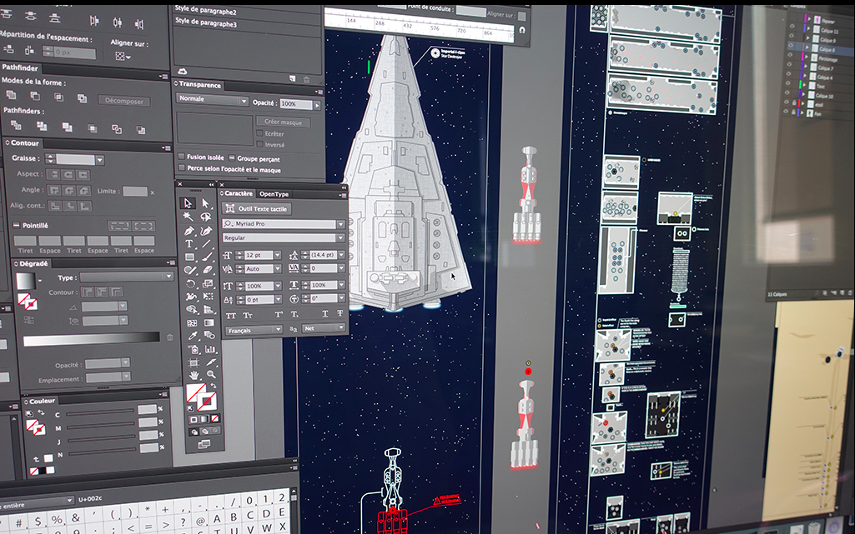Select the Column Graph tool

click(x=210, y=349)
